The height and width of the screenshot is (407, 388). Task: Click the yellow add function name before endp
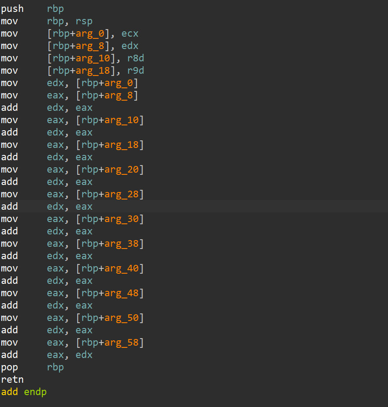pyautogui.click(x=9, y=392)
